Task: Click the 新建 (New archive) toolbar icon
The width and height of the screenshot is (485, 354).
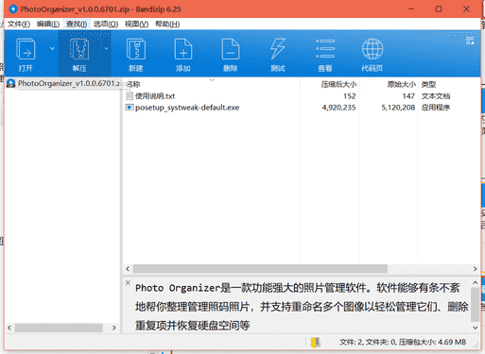Action: coord(136,54)
